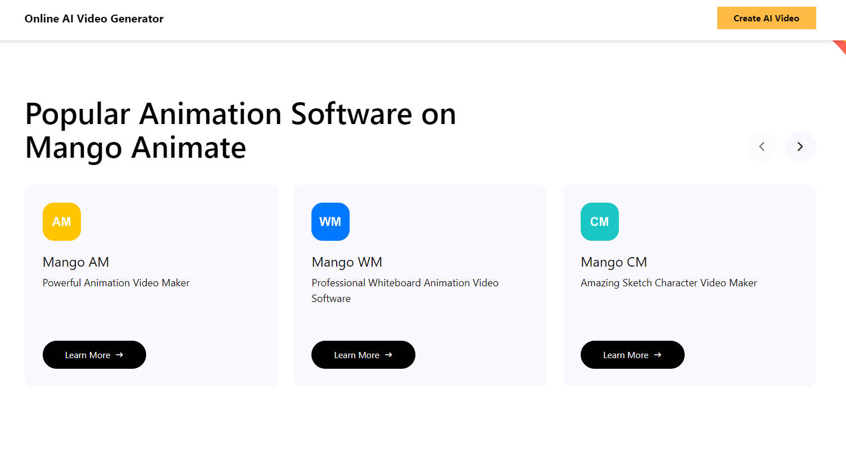Screen dimensions: 846x467
Task: Click the red corner ribbon at top right
Action: 840,46
